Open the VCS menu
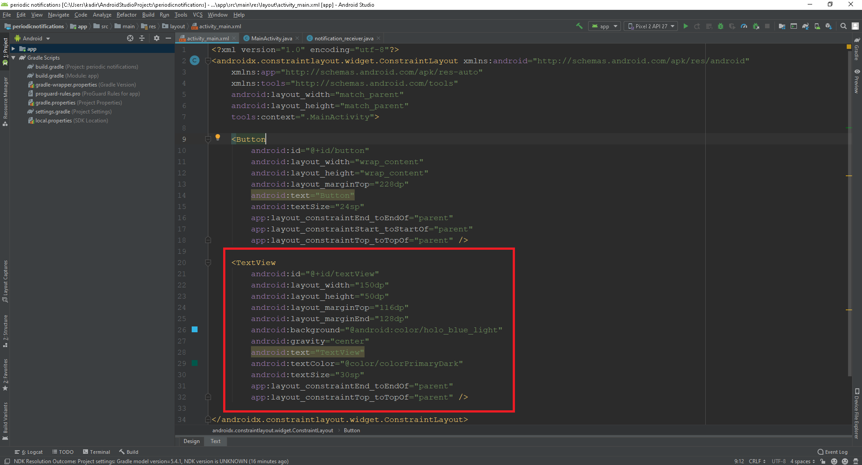Viewport: 862px width, 465px height. tap(198, 15)
